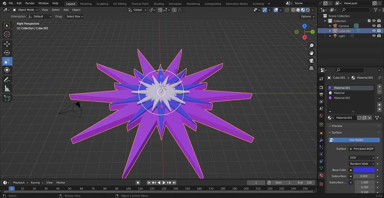Switch to Shading workspace tab
Screen dimensions: 384x198
(x=159, y=4)
